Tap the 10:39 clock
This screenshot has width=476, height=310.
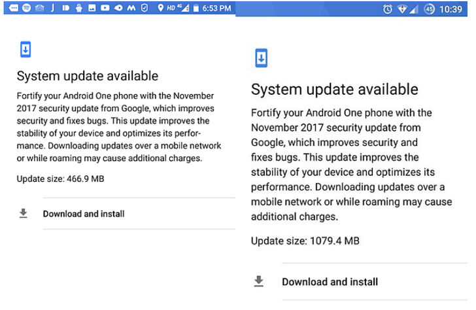point(450,9)
